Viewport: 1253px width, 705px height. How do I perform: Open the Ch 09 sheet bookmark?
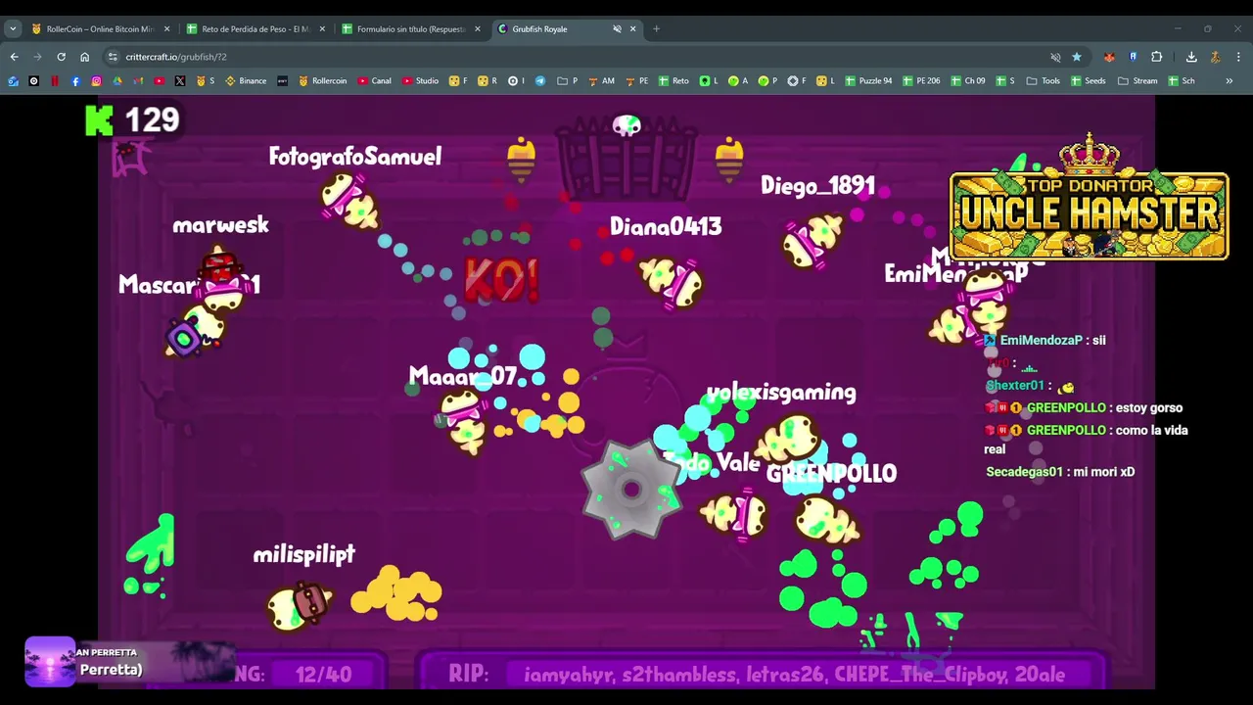(x=968, y=81)
